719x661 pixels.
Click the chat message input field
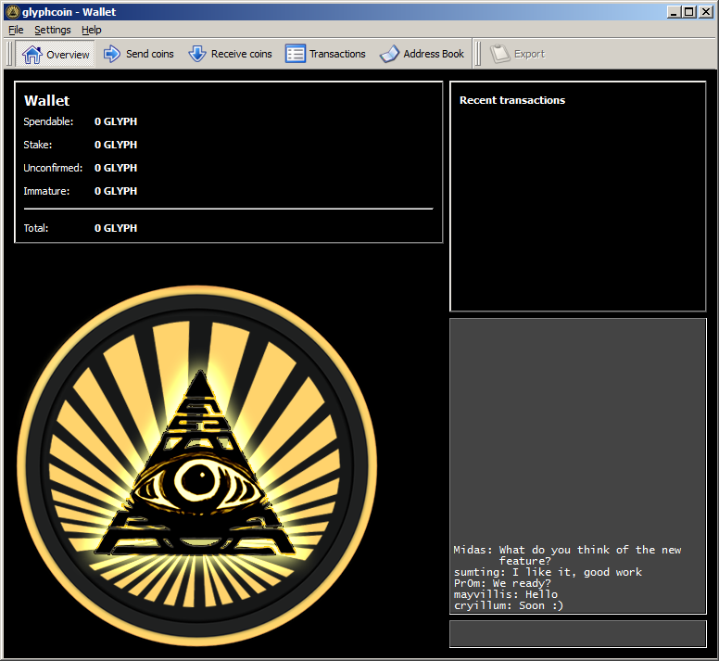(x=578, y=634)
